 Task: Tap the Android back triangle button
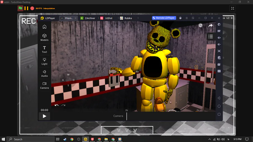[219, 98]
